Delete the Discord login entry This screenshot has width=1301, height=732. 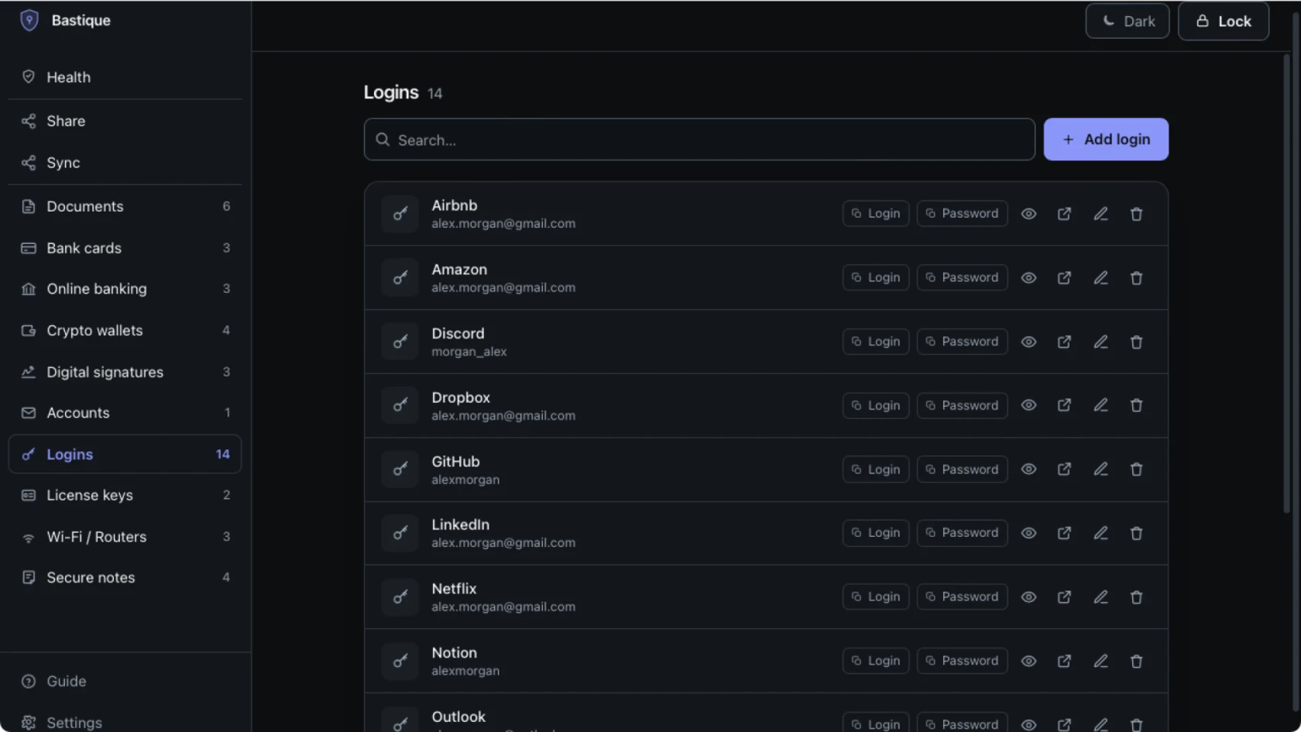point(1136,342)
